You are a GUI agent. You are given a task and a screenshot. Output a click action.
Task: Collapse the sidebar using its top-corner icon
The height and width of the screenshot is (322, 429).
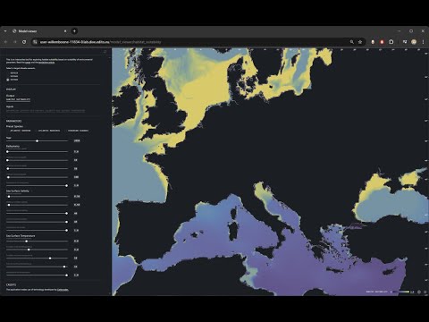tap(105, 52)
